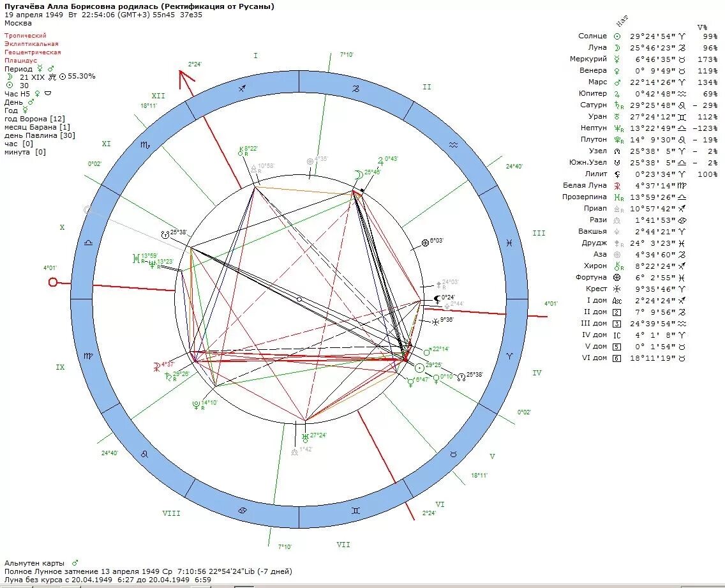Select the Fortuna symbol at 6°03' in chart
The image size is (725, 588).
point(426,243)
